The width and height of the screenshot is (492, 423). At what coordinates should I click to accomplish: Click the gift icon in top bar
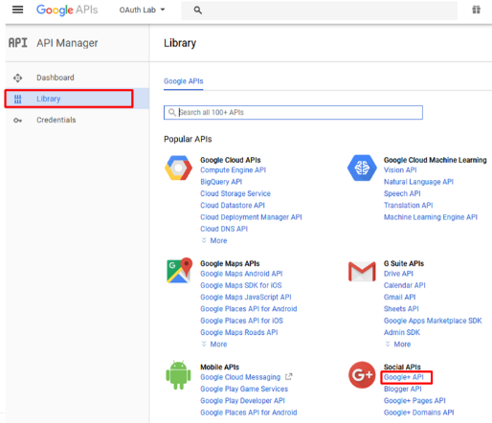coord(476,10)
